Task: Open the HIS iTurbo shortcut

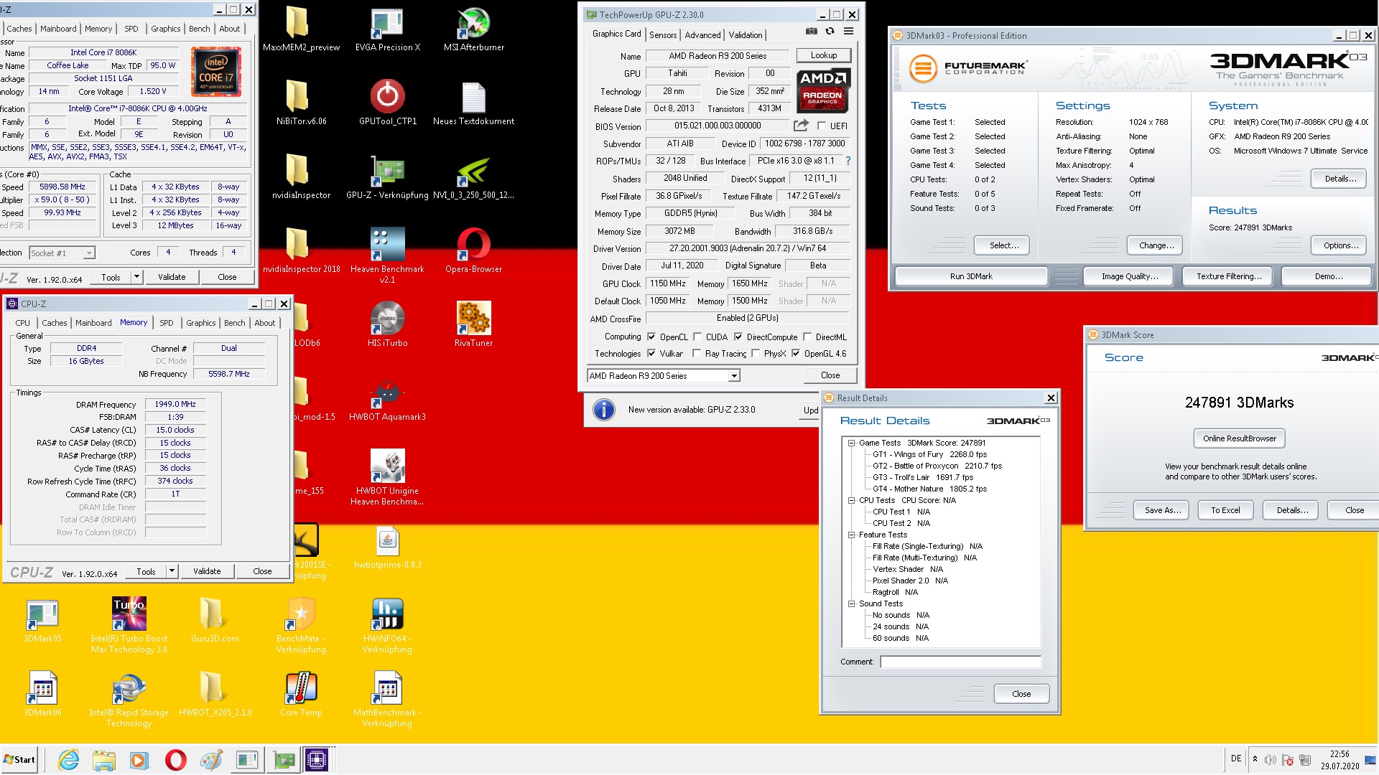Action: pyautogui.click(x=387, y=324)
